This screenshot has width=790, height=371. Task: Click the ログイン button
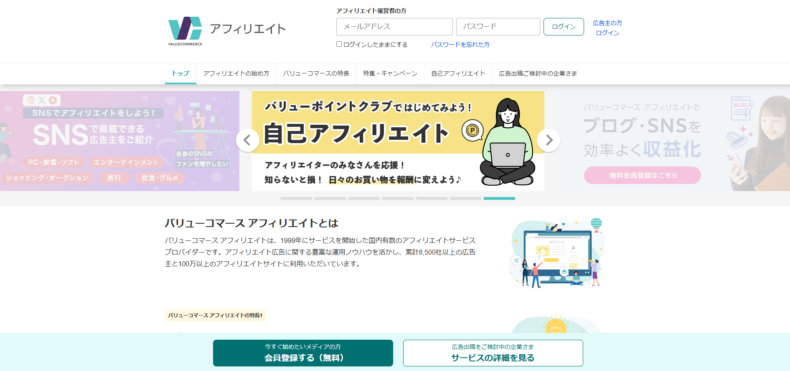click(x=564, y=27)
